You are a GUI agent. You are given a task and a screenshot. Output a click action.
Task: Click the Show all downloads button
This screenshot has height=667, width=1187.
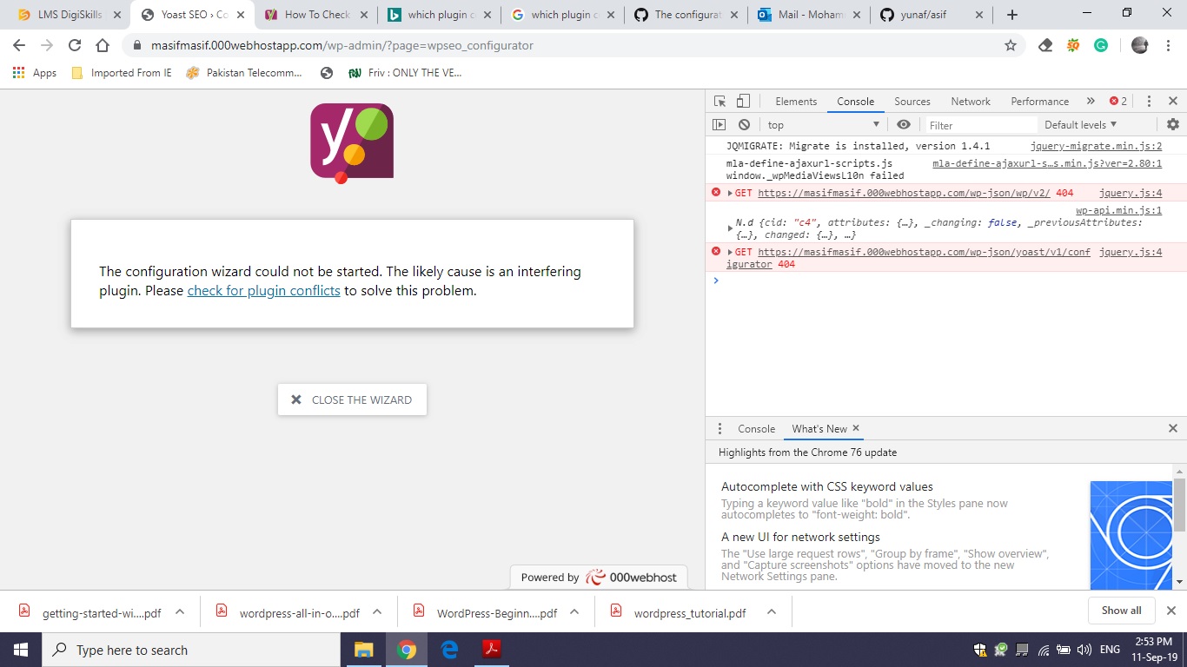(1121, 611)
